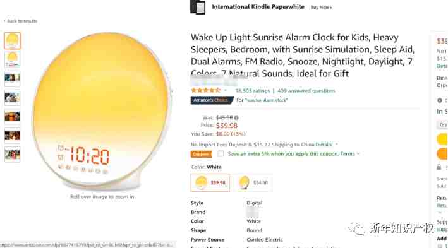Click the Kindle Paperwhite device icon
This screenshot has height=248, width=448.
[198, 7]
